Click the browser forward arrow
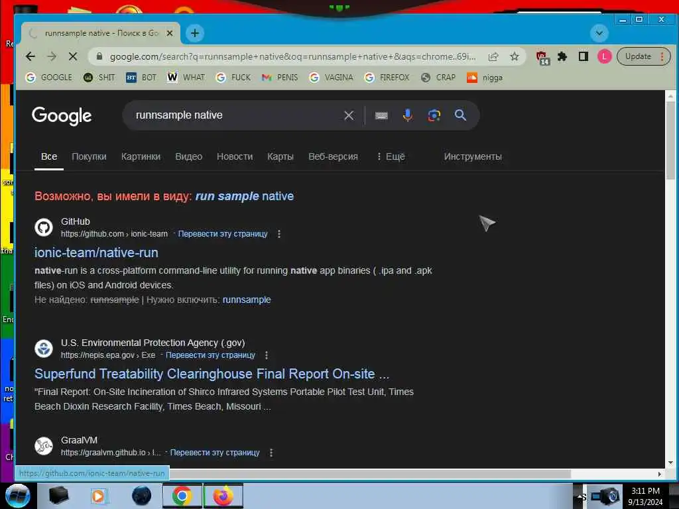679x509 pixels. tap(52, 56)
